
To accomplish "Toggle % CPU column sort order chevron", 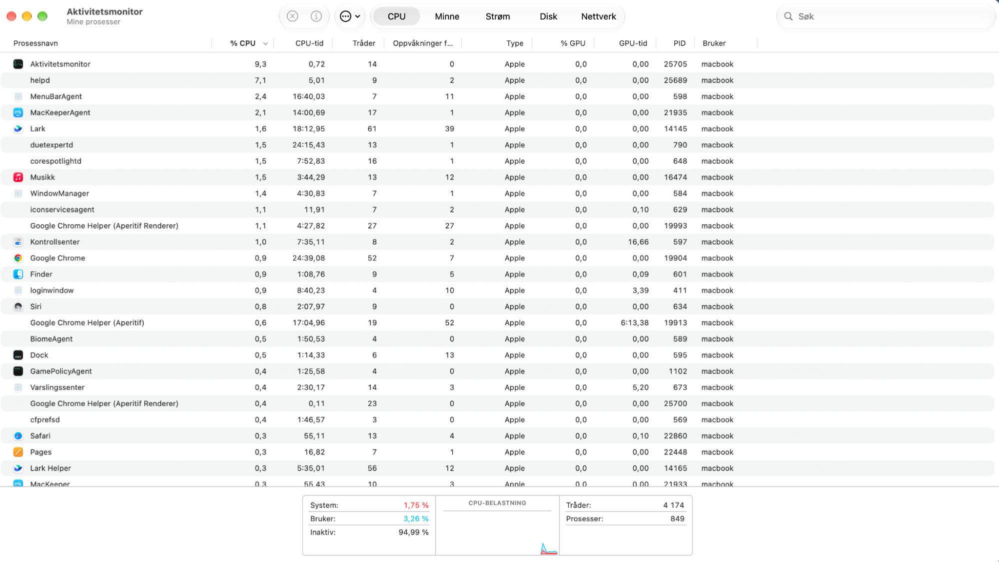I will (265, 43).
